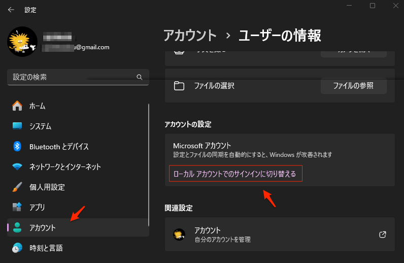Click the アカウントの設定 section heading
This screenshot has width=404, height=263.
(188, 124)
